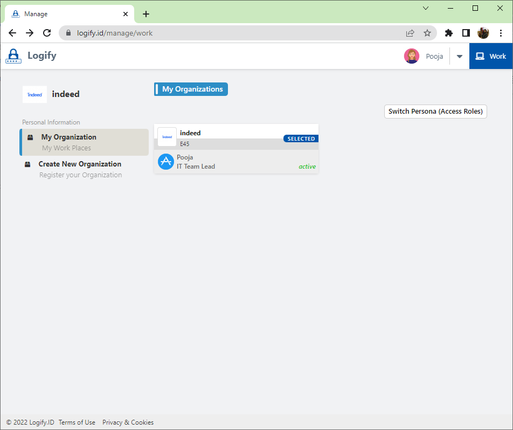Screen dimensions: 513x430
Task: Click the address bar URL field
Action: coord(232,33)
